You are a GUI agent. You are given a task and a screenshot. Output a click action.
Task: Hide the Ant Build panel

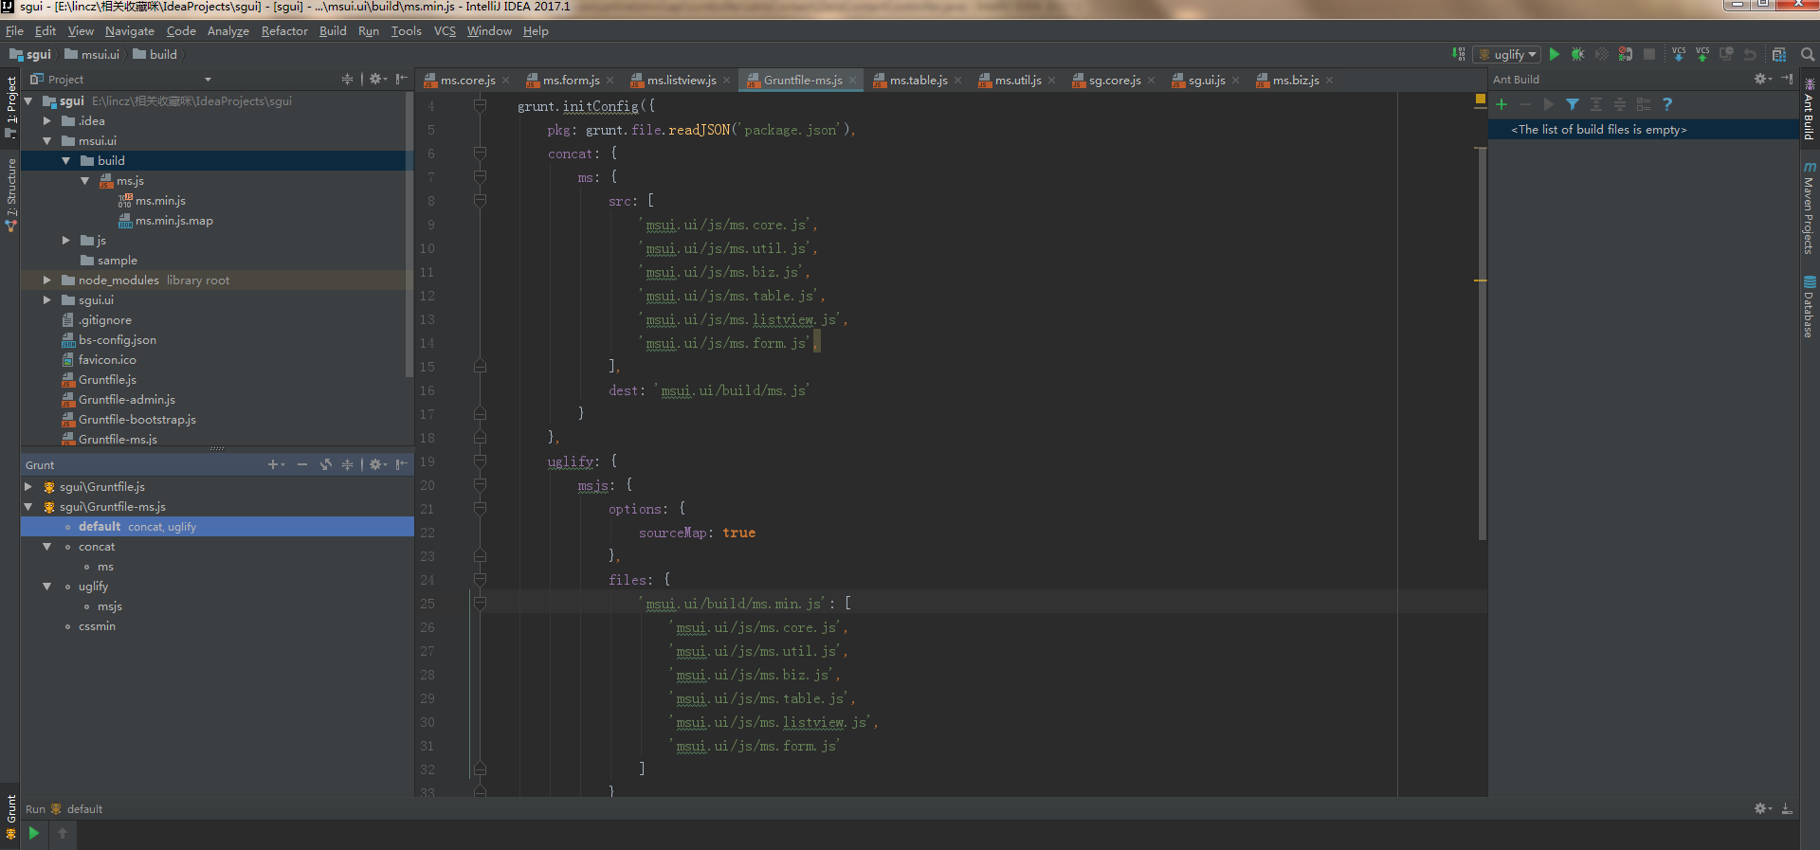tap(1787, 80)
